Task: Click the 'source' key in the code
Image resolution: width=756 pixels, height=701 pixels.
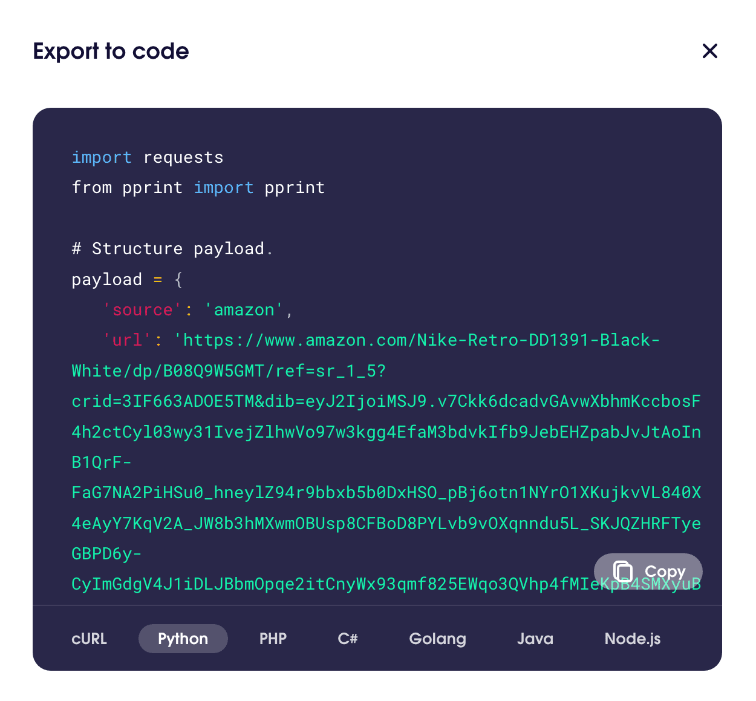Action: pos(142,309)
